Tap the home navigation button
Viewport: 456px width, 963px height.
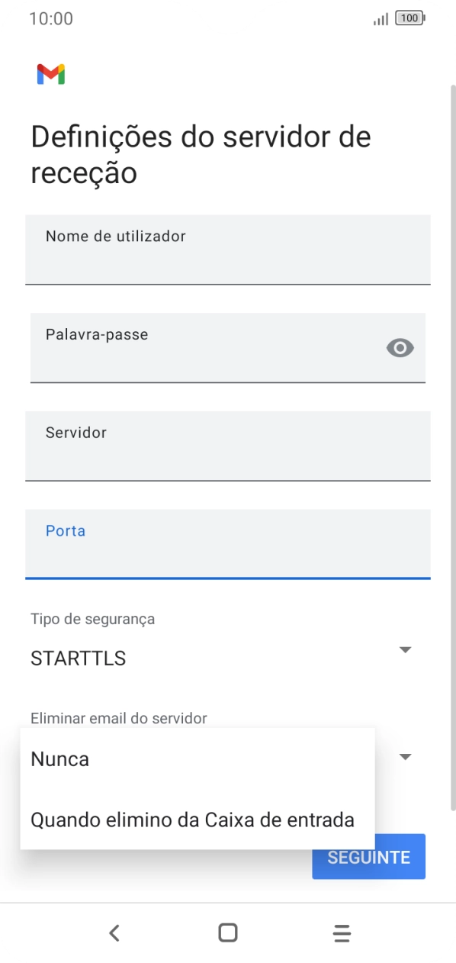227,932
